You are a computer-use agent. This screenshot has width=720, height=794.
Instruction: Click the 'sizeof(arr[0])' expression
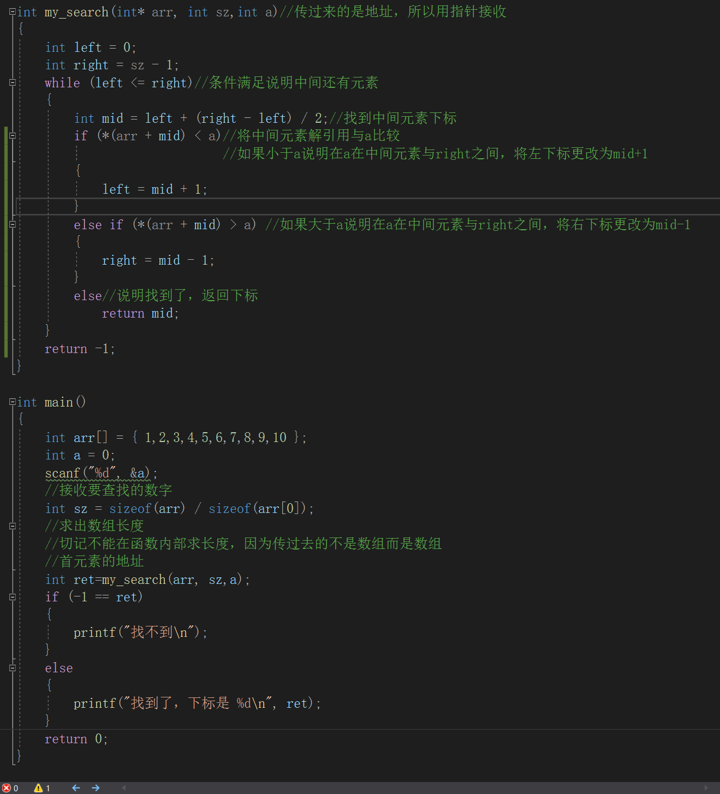pyautogui.click(x=258, y=509)
